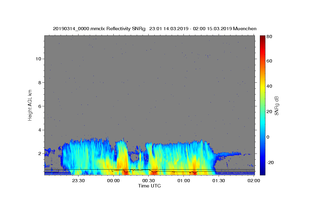Click the 'Time UTC' axis label
The image size is (315, 210).
point(150,186)
